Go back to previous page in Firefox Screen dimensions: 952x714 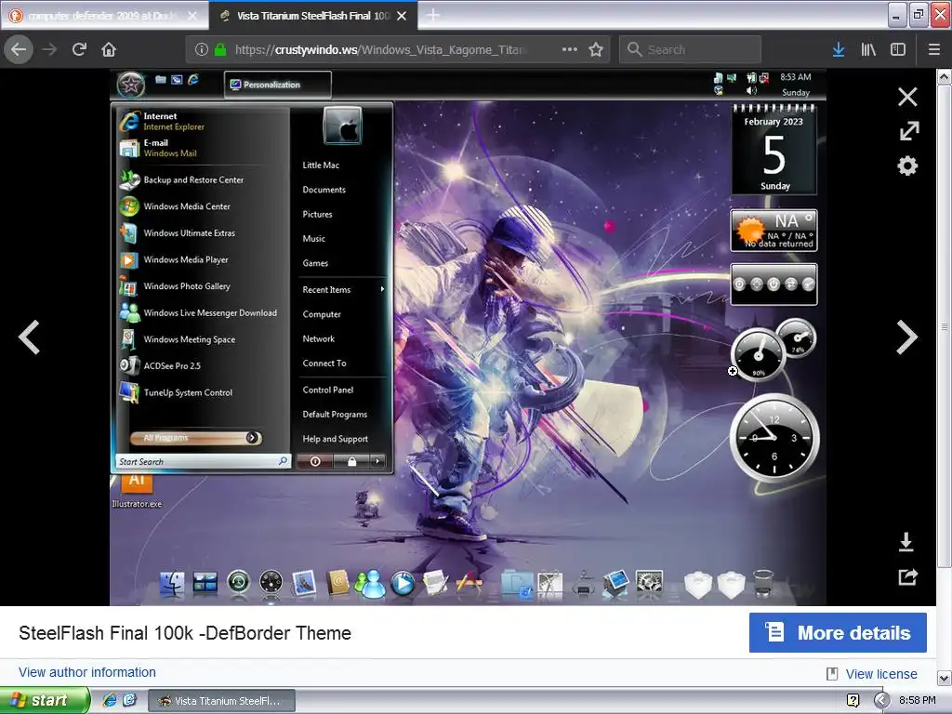(x=19, y=49)
